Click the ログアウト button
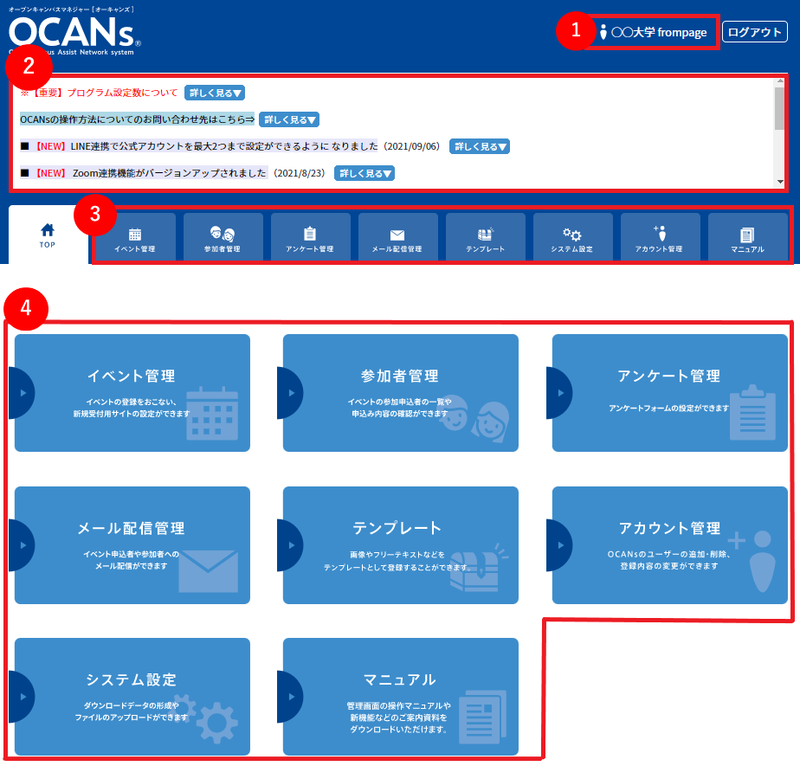800x766 pixels. (755, 32)
